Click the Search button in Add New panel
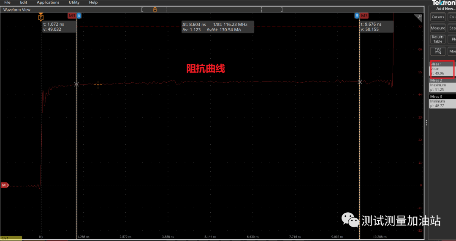Viewport: 456px width, 241px height. point(452,28)
